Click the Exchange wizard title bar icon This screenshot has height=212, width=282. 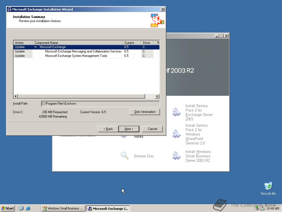pyautogui.click(x=9, y=9)
